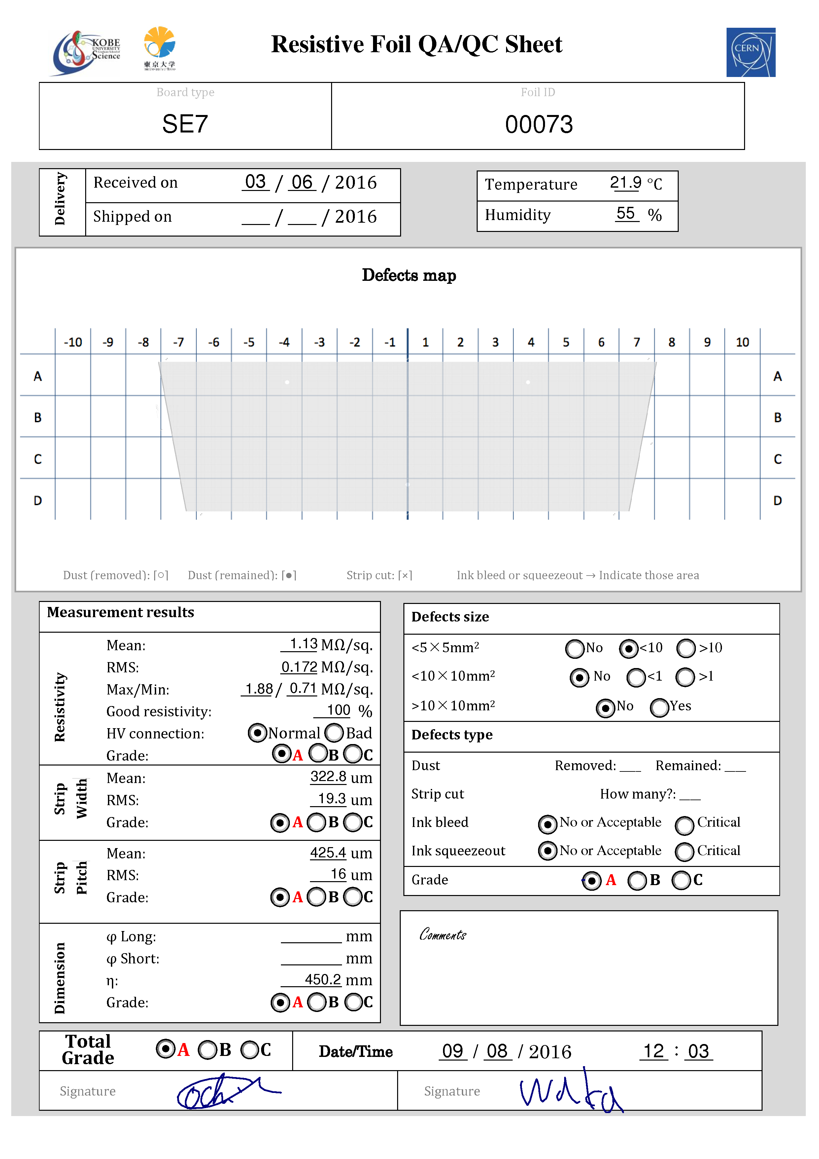Edit the Date/Time hour field 12

click(654, 1052)
